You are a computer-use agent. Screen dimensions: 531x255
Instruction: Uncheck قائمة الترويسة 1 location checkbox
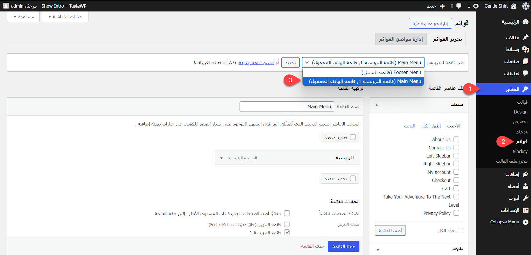coord(287,232)
